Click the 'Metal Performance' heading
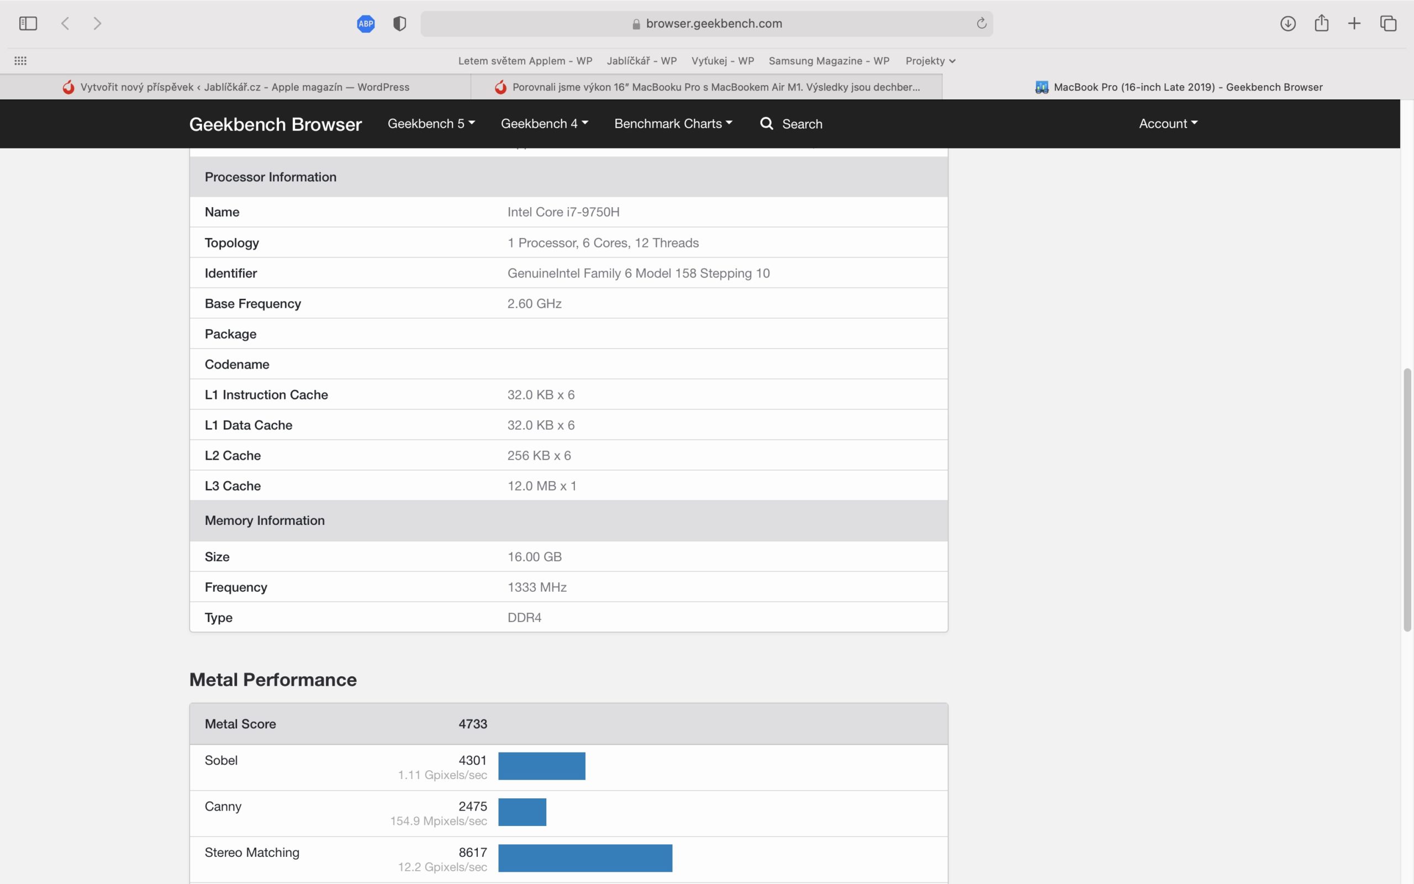 (x=273, y=680)
